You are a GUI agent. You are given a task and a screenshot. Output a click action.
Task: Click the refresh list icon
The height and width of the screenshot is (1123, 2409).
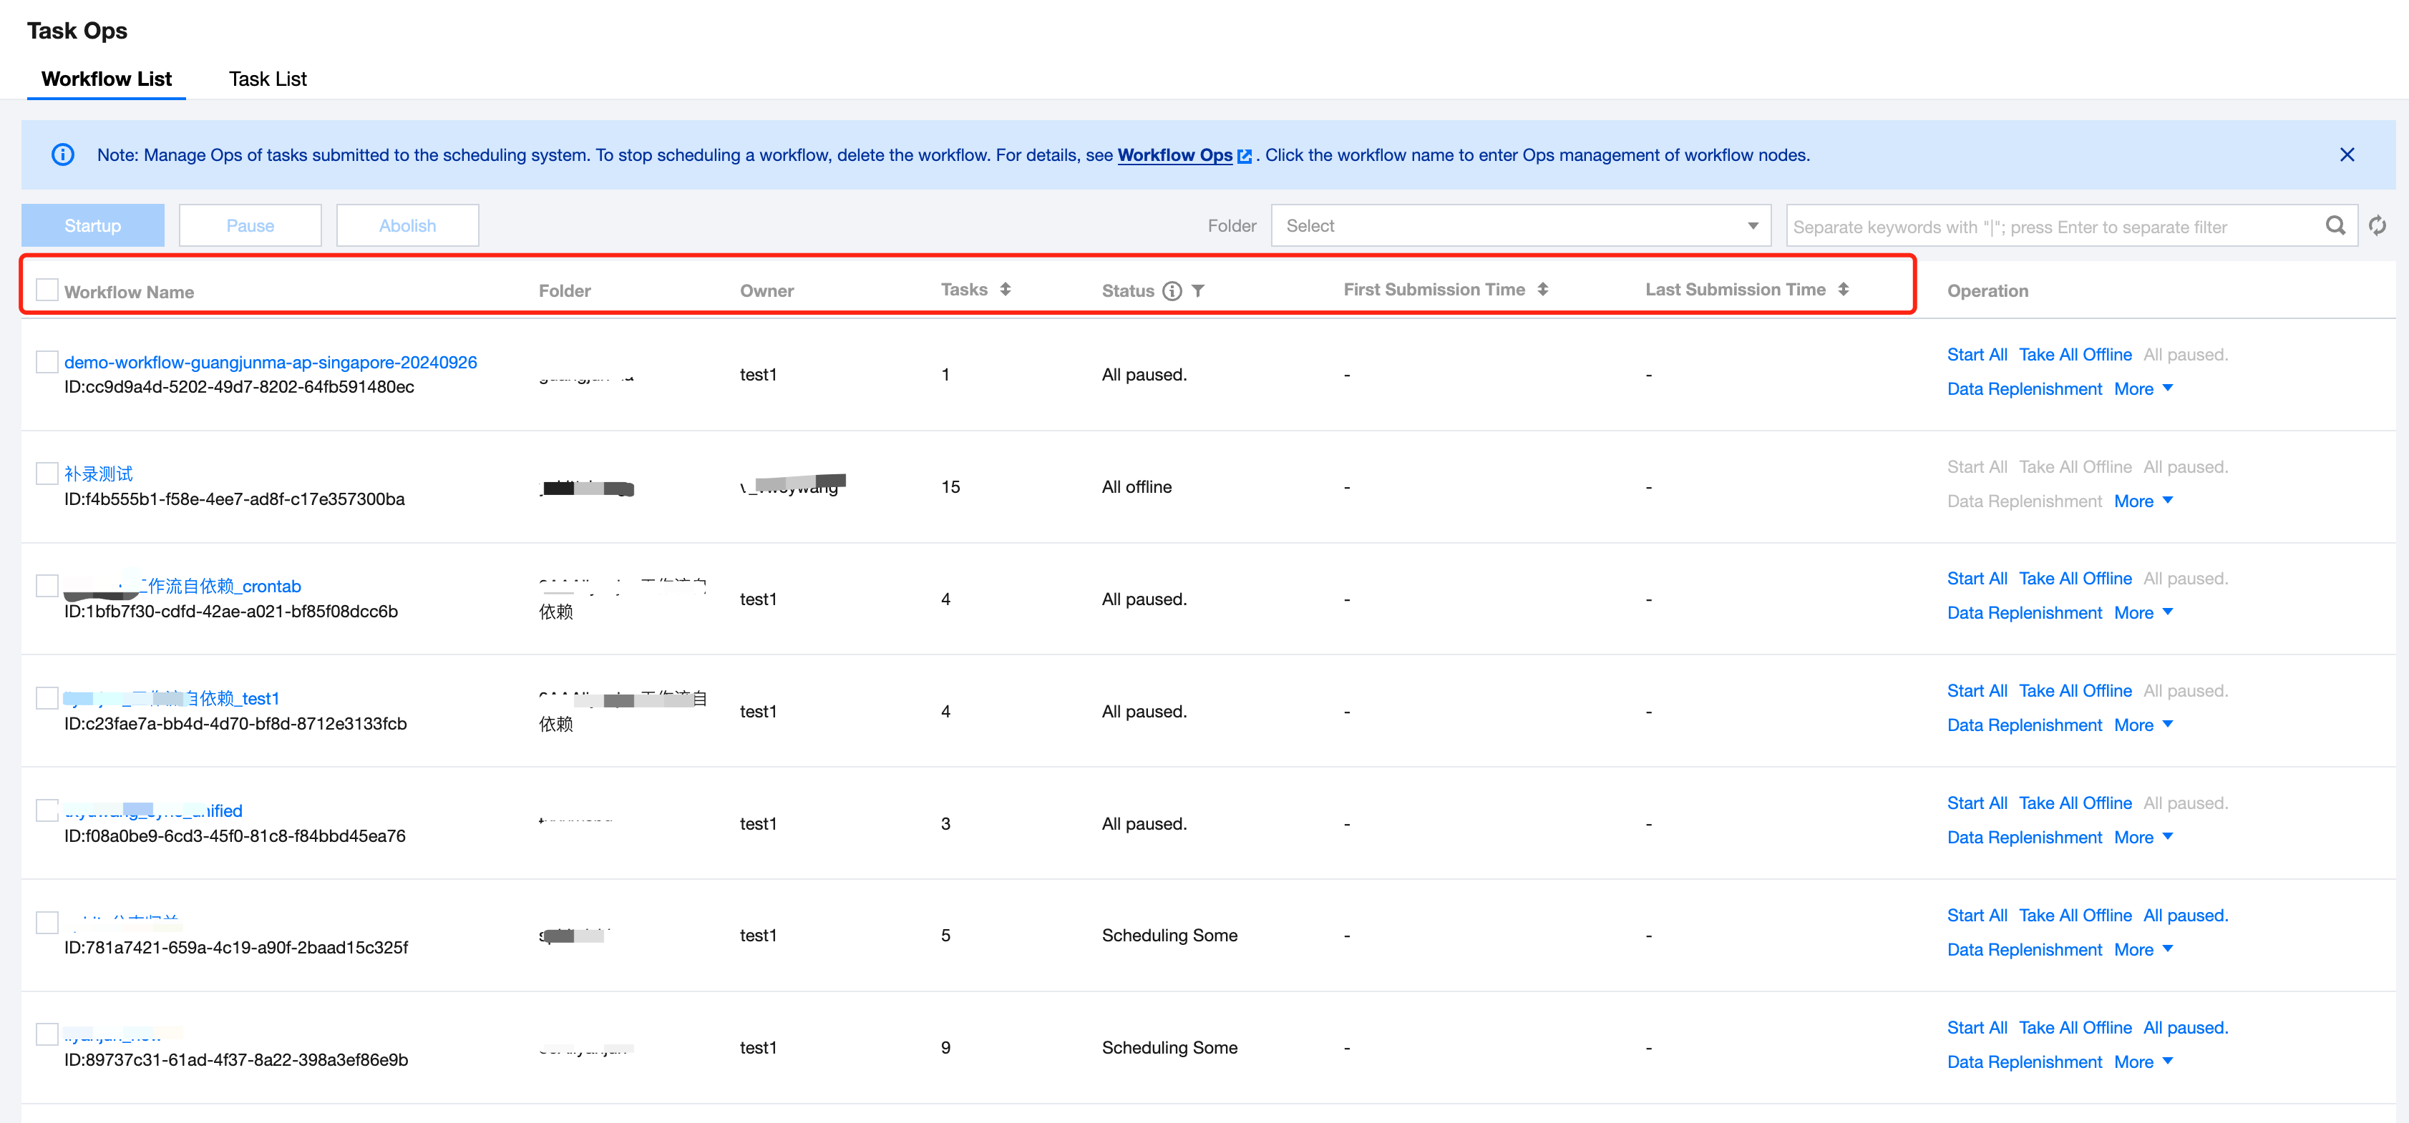[2378, 225]
